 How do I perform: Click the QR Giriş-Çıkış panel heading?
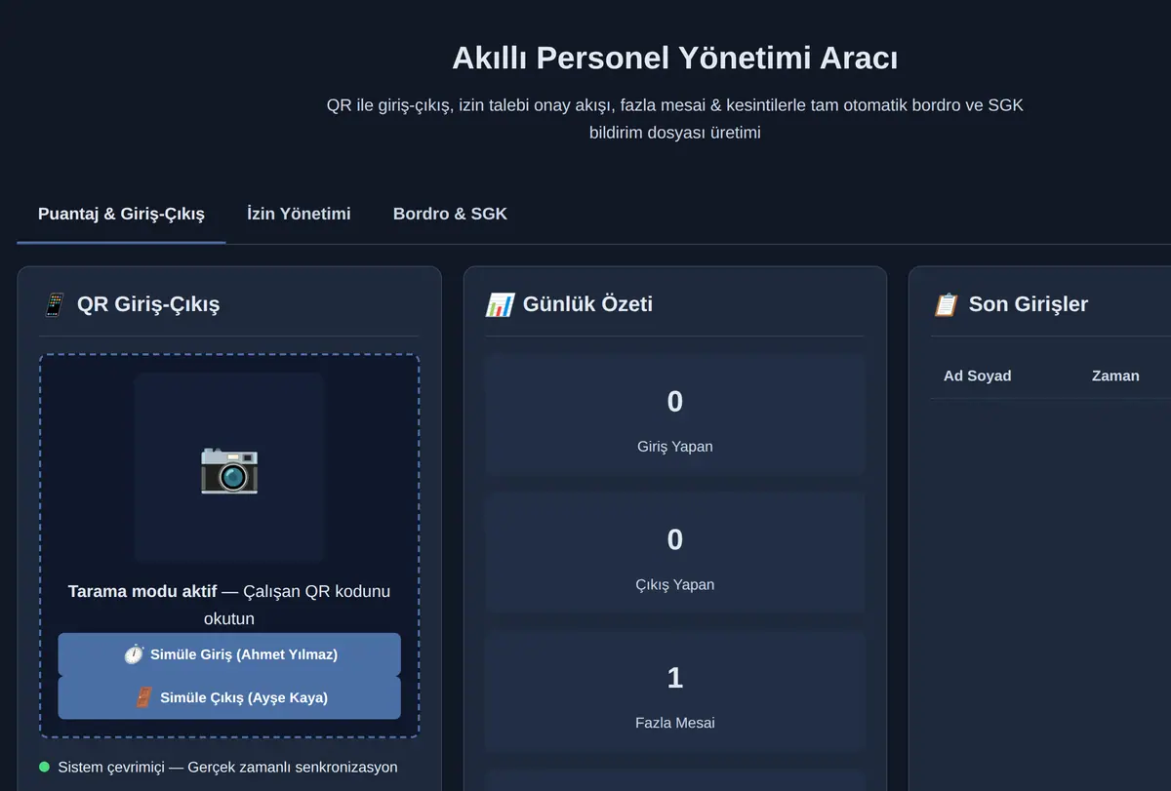(x=148, y=304)
